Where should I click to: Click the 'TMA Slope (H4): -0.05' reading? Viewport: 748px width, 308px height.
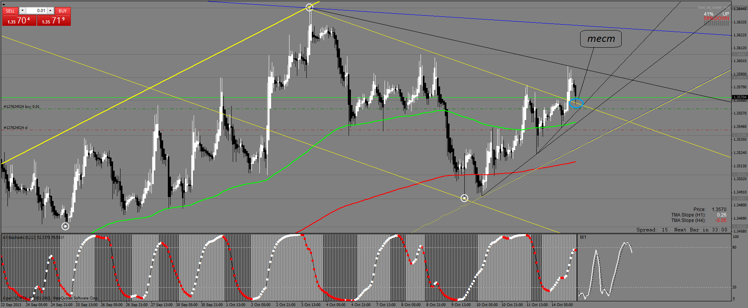point(699,220)
